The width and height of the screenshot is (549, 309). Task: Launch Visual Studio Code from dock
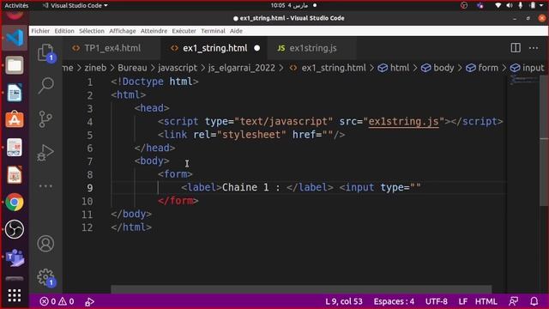(15, 38)
